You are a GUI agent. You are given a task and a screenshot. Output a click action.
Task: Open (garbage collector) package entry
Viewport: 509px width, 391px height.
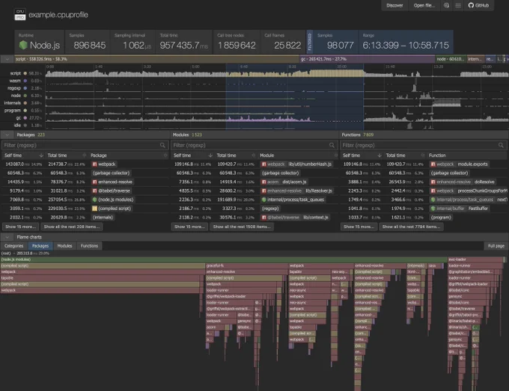pos(111,173)
